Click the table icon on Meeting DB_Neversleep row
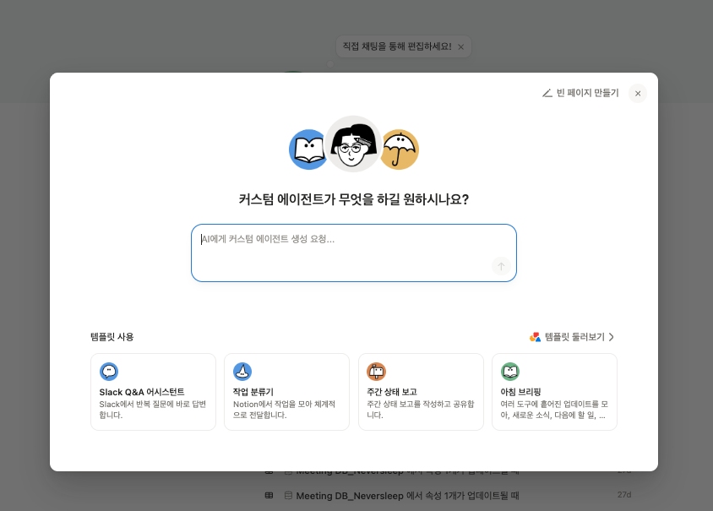713x511 pixels. pos(269,496)
